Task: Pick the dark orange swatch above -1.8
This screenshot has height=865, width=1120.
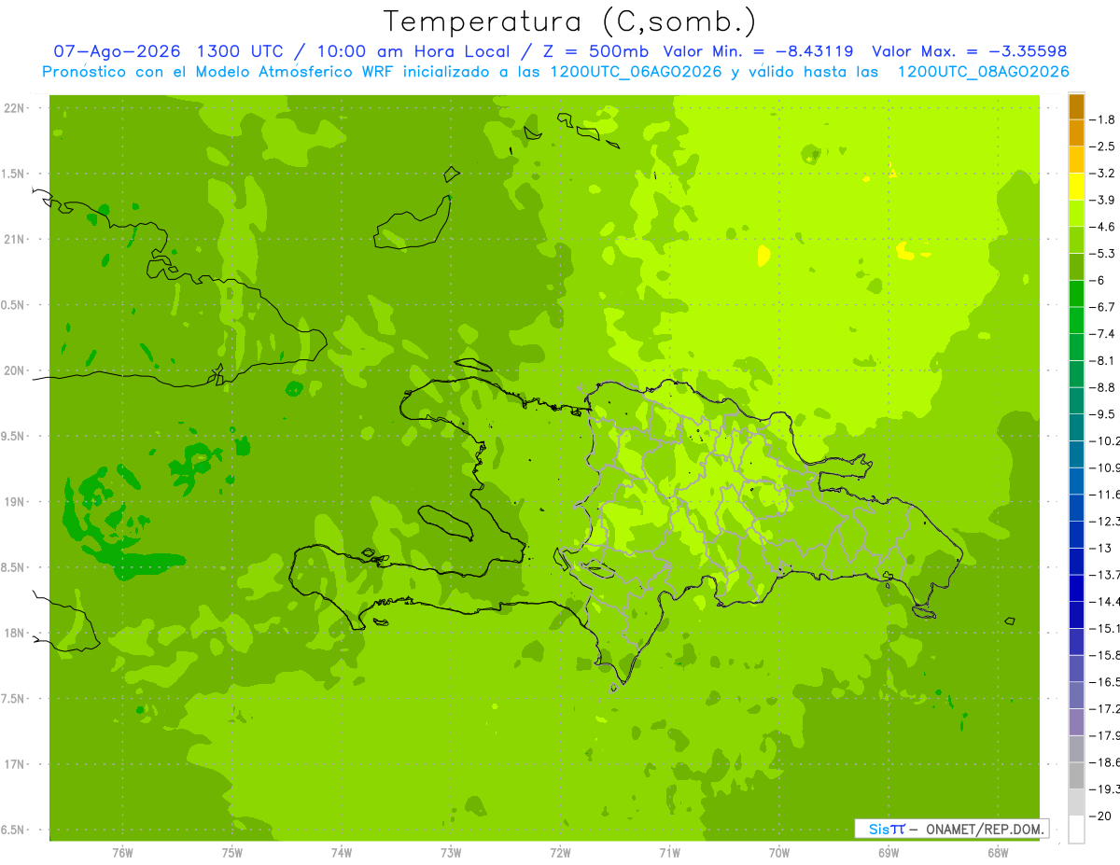Action: point(1076,106)
